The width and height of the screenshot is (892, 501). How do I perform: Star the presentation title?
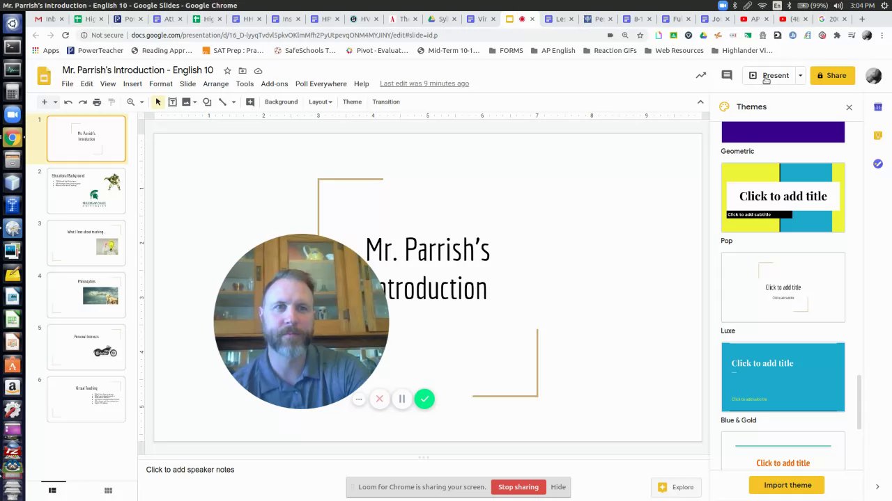(227, 70)
